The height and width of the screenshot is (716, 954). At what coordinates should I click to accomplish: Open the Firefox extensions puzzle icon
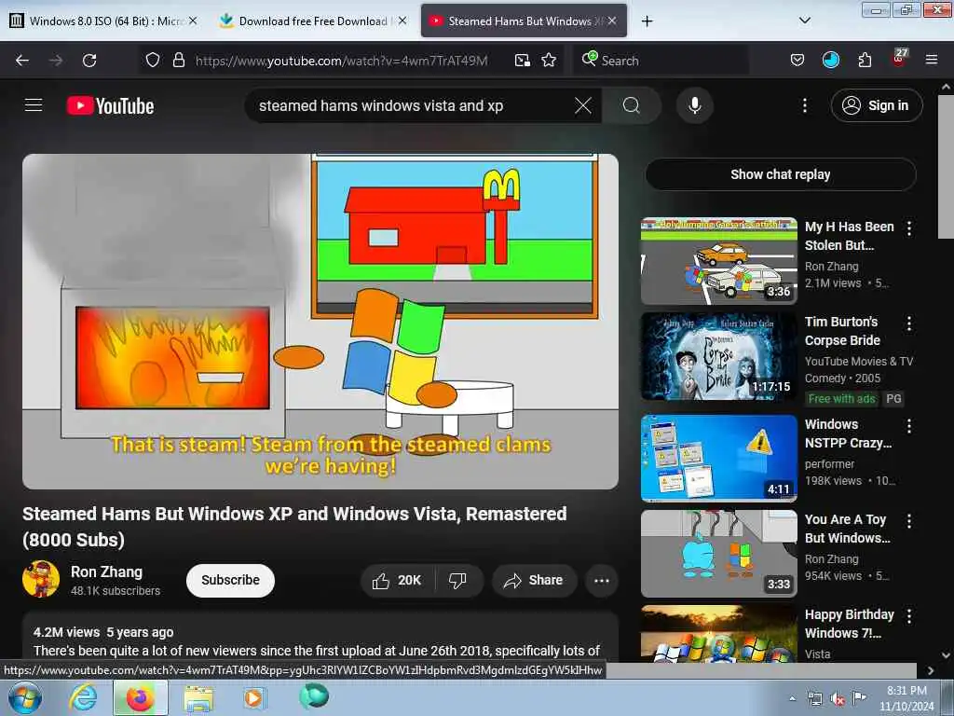tap(865, 60)
